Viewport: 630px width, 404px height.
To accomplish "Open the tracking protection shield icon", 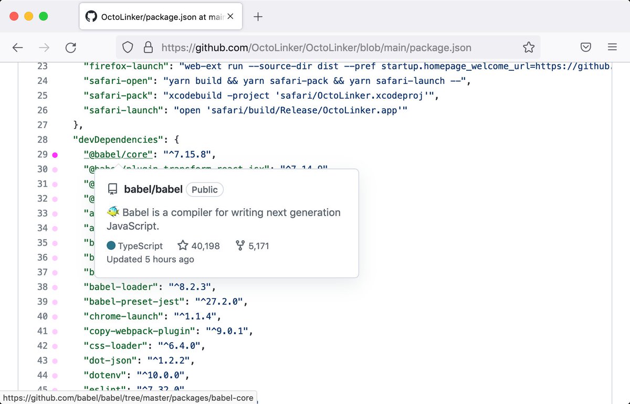I will click(128, 48).
